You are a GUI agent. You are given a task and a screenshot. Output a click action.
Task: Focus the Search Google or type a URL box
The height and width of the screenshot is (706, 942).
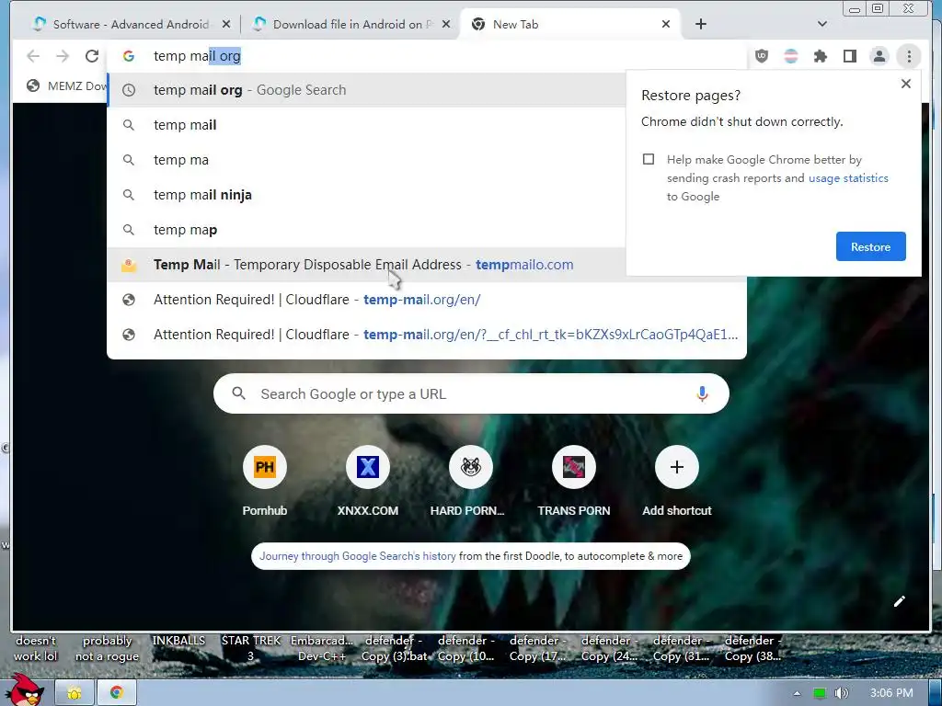tap(471, 393)
